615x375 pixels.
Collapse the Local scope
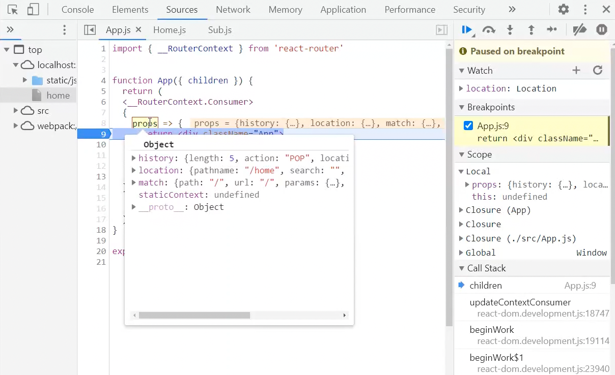[x=461, y=171]
